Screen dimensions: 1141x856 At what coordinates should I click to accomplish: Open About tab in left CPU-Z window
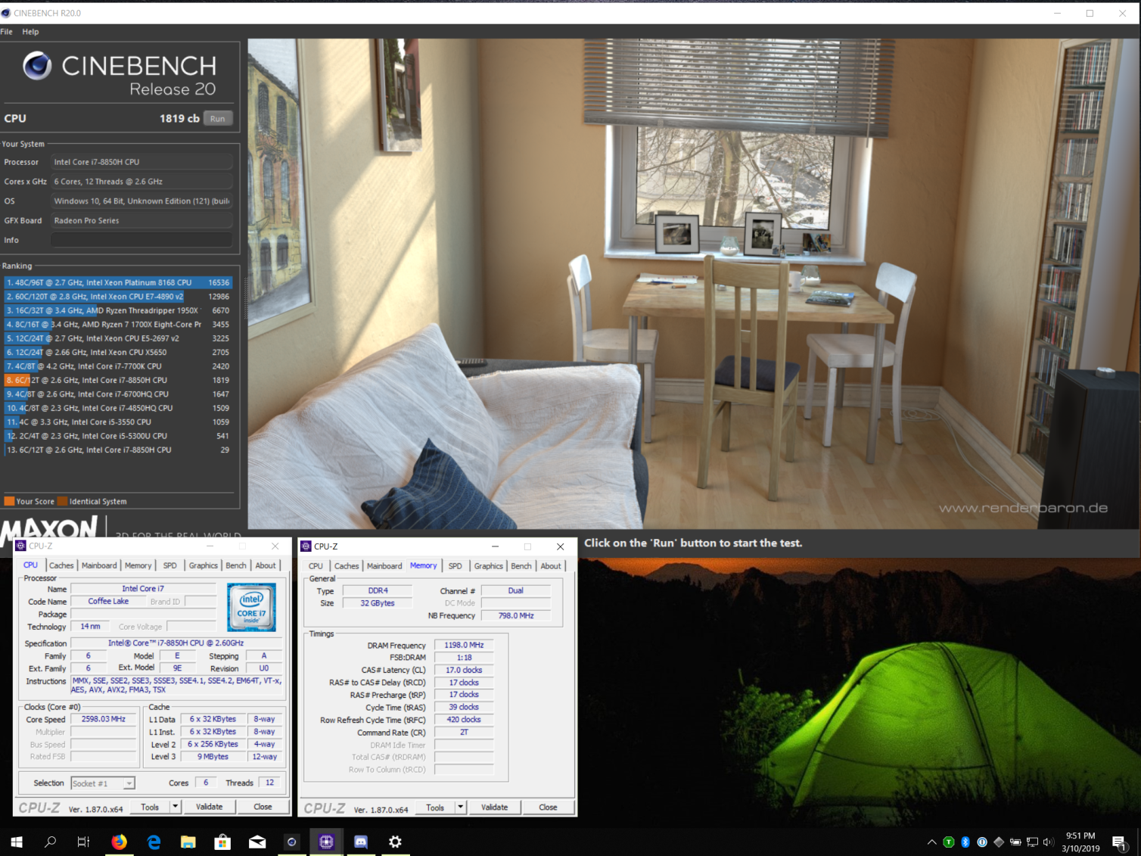tap(266, 565)
